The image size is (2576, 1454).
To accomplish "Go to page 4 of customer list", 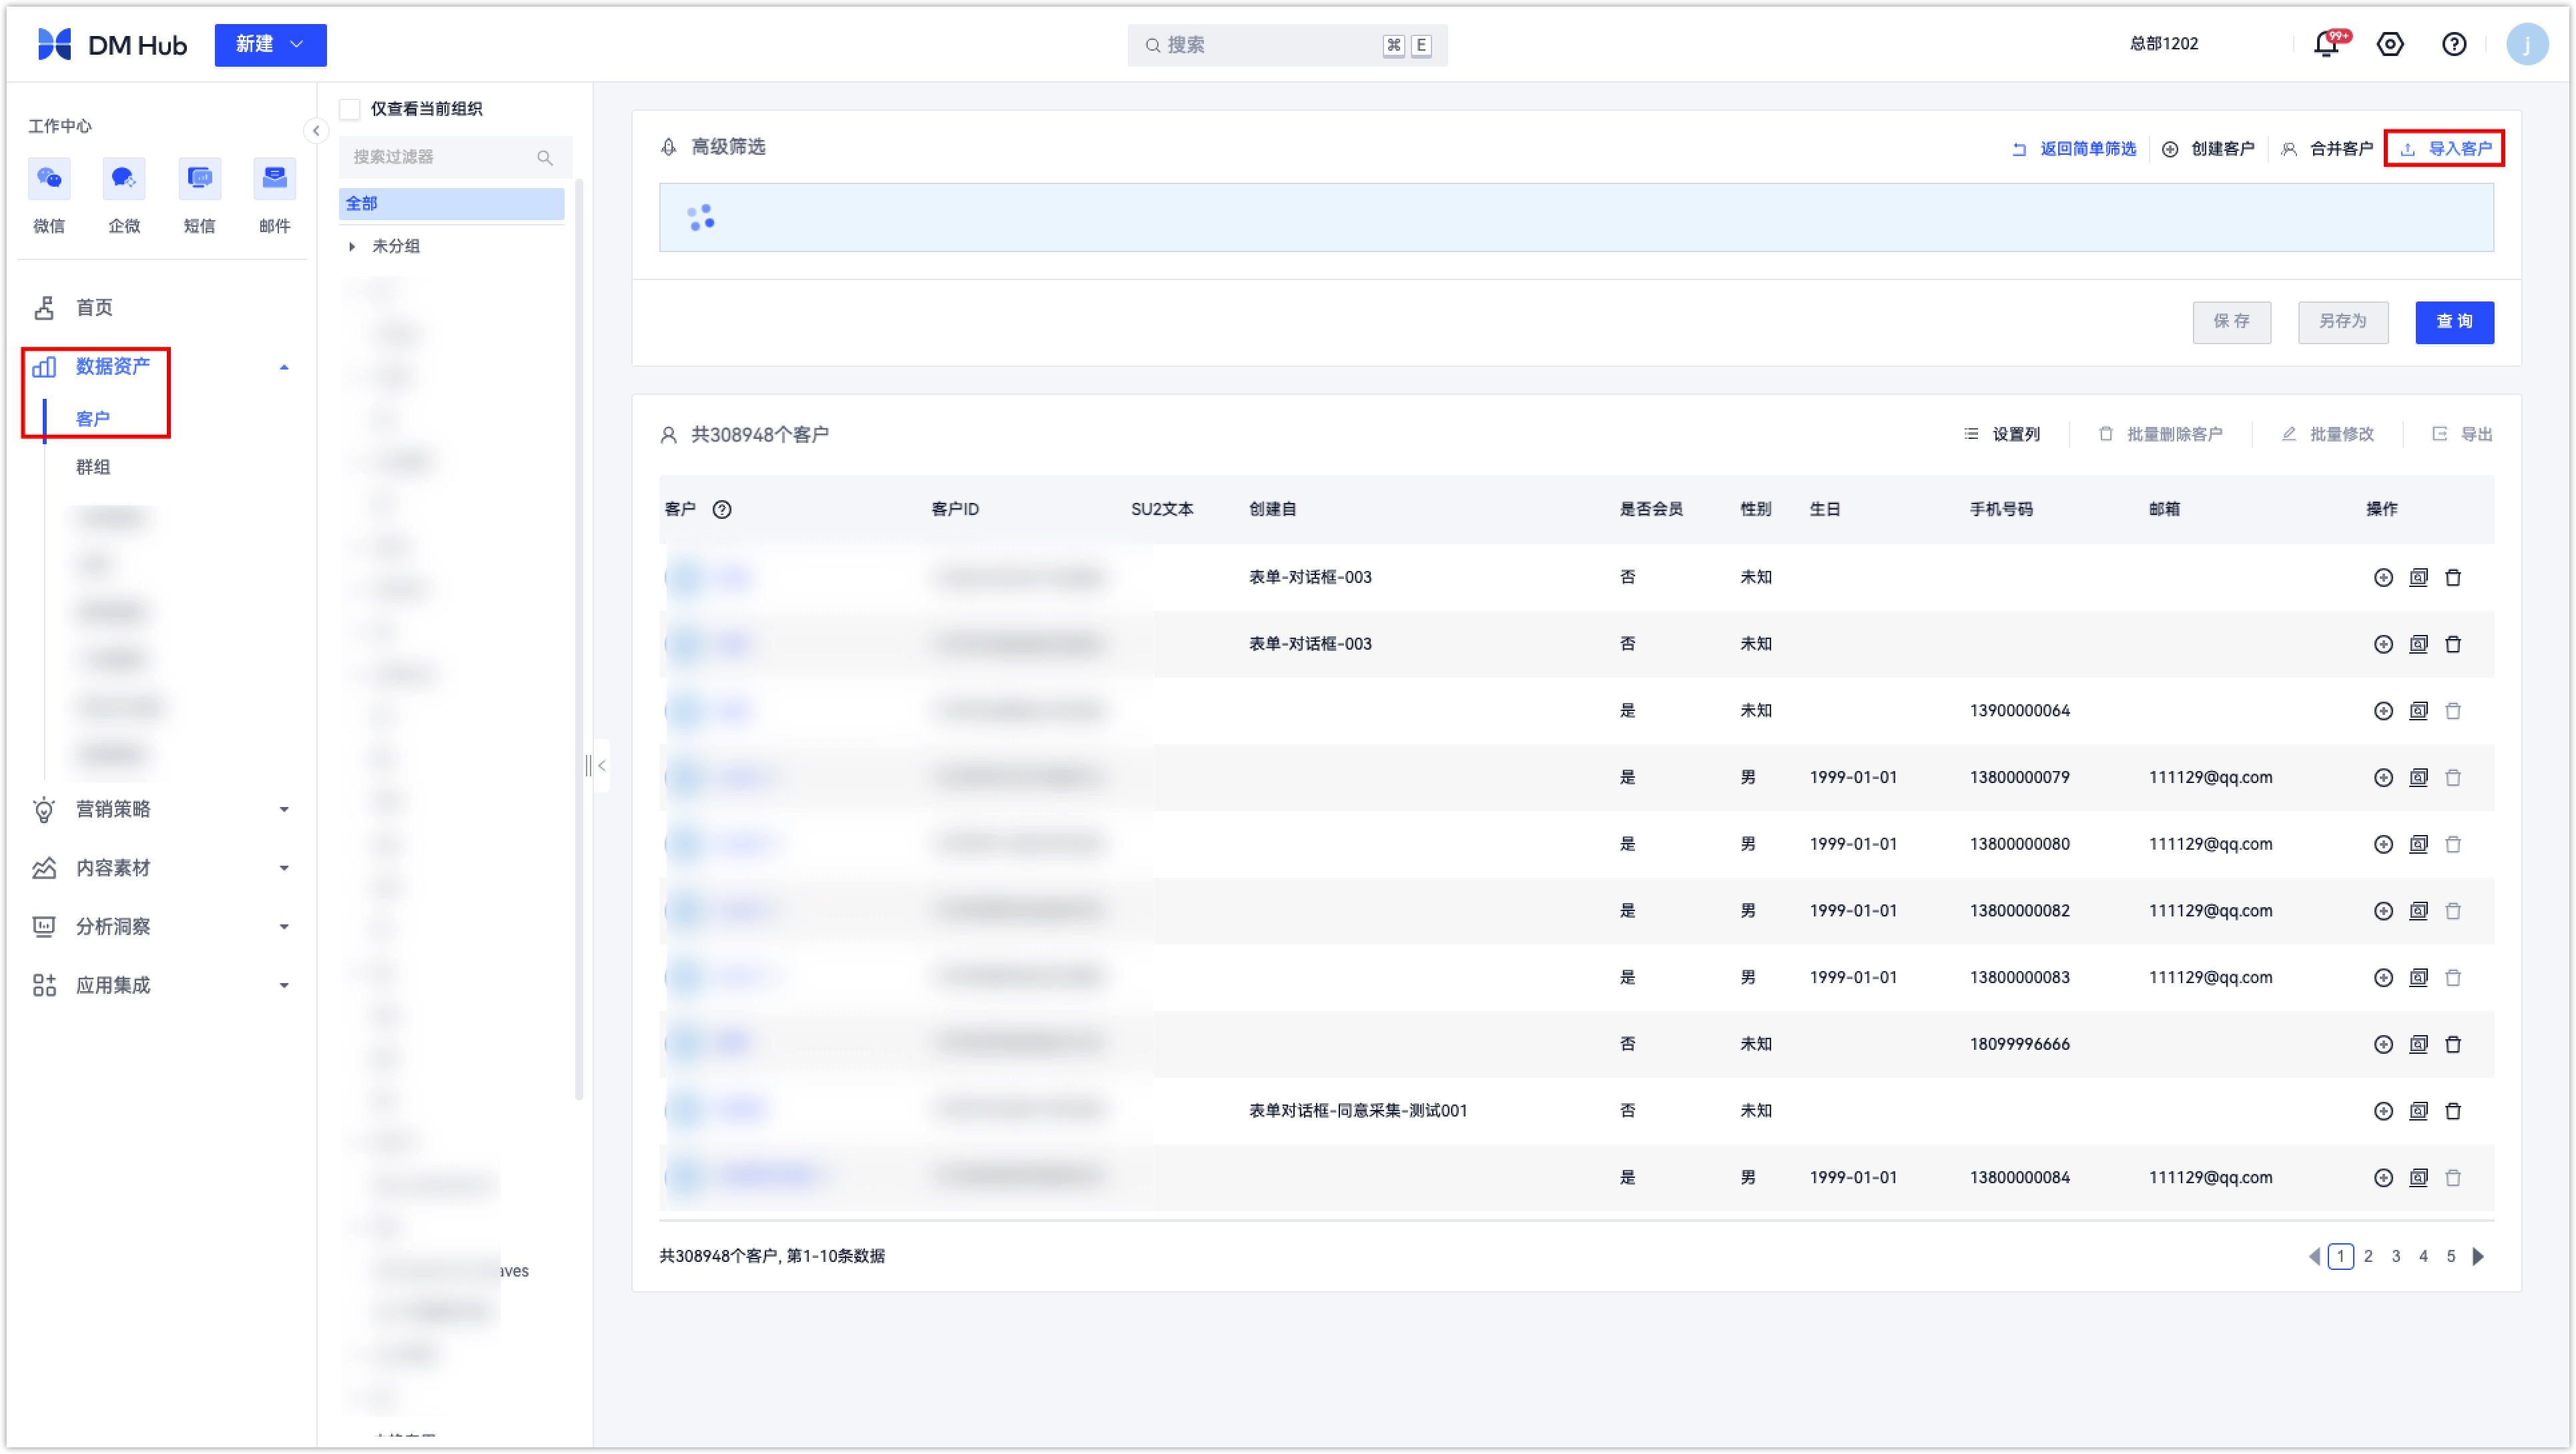I will click(x=2423, y=1257).
